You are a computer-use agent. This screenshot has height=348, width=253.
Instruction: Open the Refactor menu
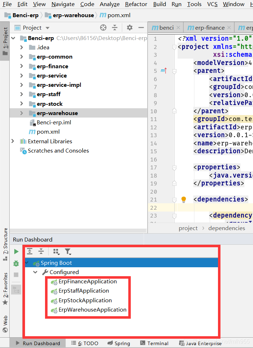(x=136, y=4)
